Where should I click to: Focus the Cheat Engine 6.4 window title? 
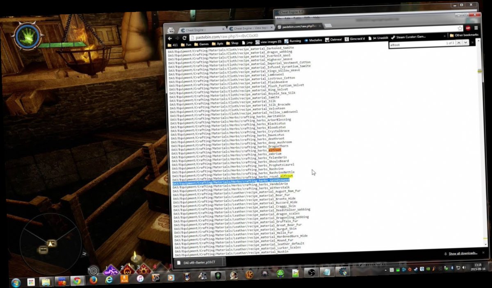(x=291, y=12)
